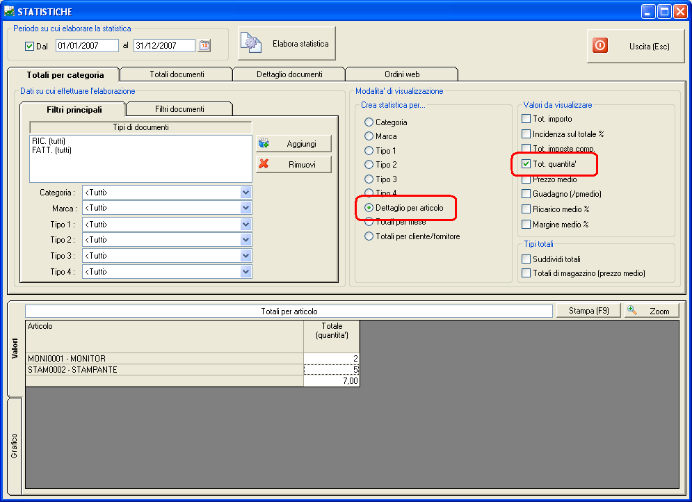Click Uscita (Esc) button

tap(636, 46)
